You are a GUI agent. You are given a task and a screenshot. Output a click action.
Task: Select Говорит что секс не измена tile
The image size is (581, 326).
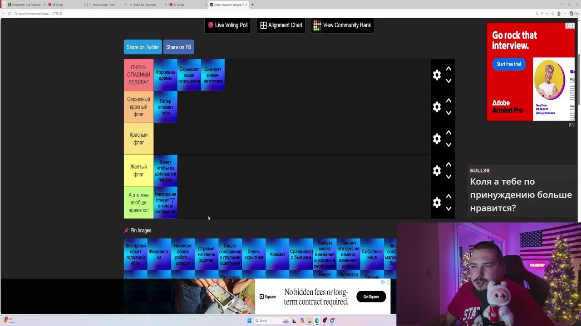click(x=348, y=254)
